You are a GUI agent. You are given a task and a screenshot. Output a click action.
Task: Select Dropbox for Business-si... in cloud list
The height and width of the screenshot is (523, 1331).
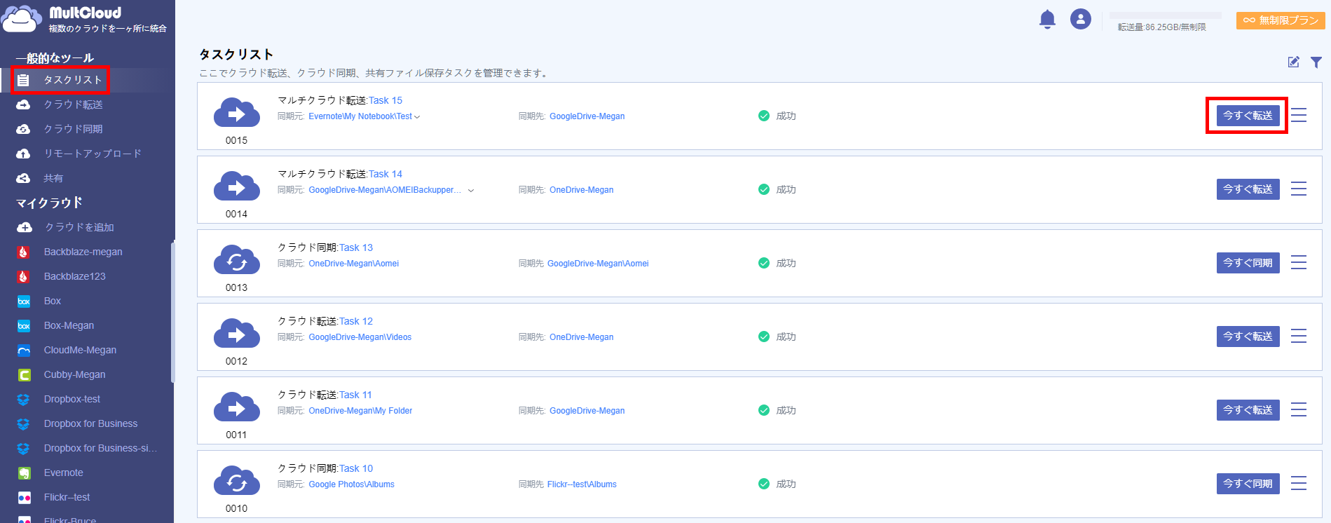(x=100, y=448)
